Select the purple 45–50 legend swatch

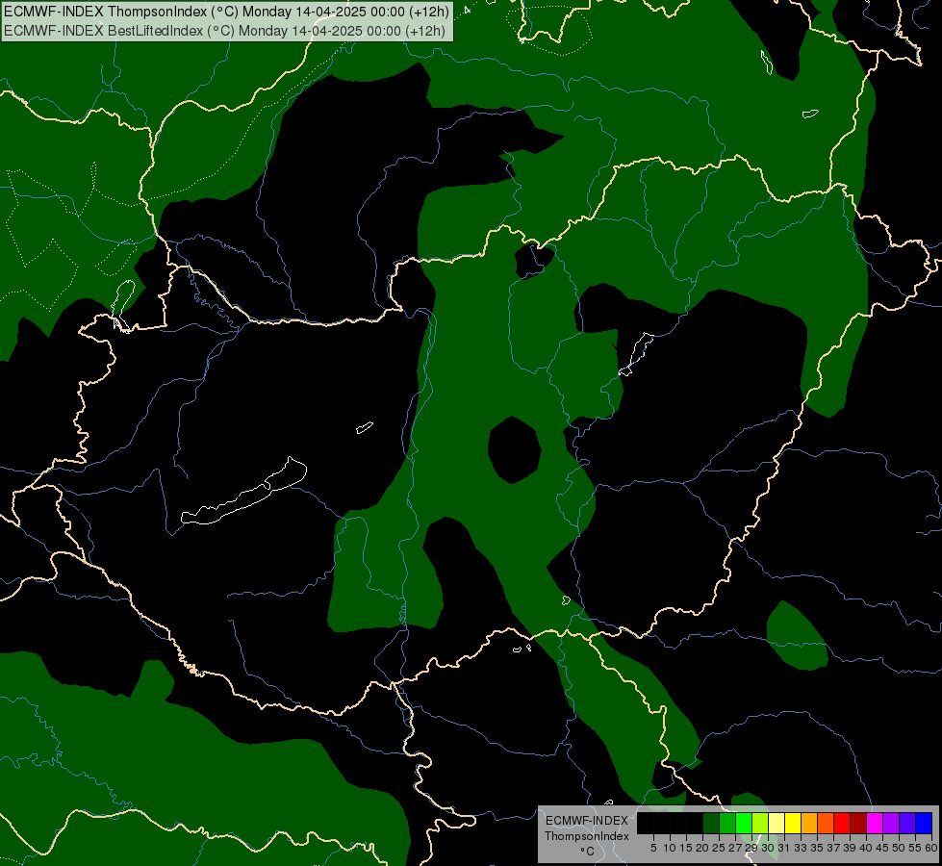point(891,823)
